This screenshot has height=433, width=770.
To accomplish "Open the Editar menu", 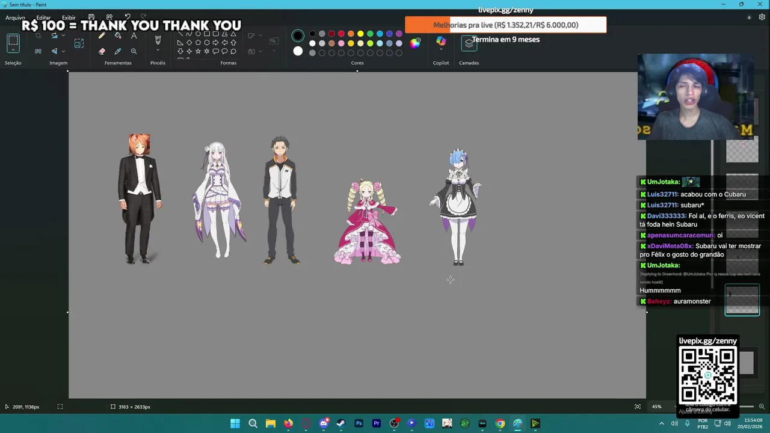I will tap(43, 17).
